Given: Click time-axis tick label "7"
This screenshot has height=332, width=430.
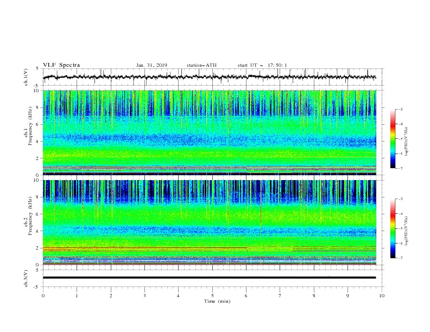Looking at the screenshot, I should [280, 296].
